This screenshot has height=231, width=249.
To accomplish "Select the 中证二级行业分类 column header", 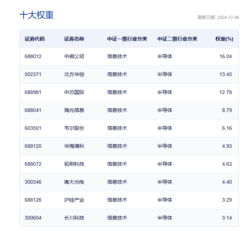I will [x=177, y=39].
